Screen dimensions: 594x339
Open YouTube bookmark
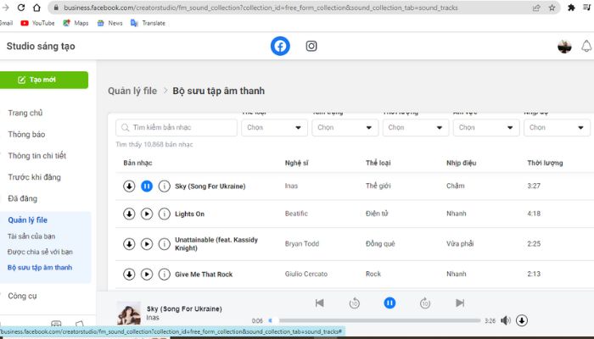coord(38,23)
